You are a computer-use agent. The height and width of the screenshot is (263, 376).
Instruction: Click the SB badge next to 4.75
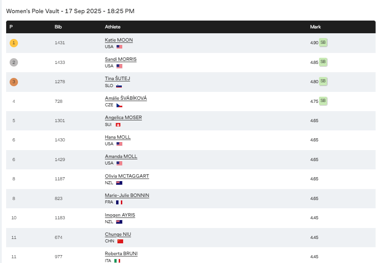(x=323, y=101)
